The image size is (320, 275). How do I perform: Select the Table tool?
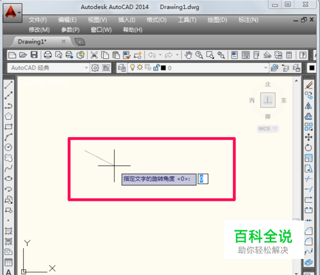tap(8, 262)
